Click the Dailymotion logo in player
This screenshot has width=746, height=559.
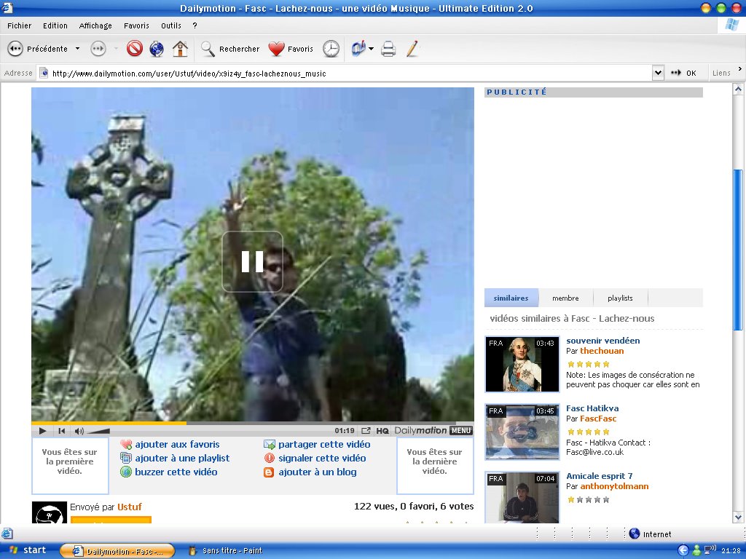[420, 431]
